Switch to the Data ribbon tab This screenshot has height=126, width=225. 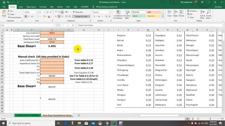52,7
